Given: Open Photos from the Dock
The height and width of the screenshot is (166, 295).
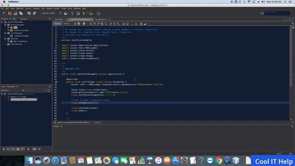Looking at the screenshot, I should 106,160.
